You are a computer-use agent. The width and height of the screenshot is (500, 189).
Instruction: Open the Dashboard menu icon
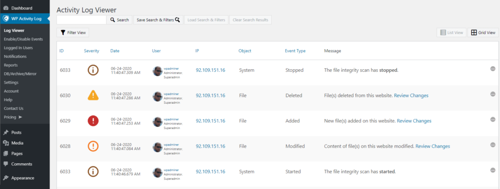(x=6, y=8)
